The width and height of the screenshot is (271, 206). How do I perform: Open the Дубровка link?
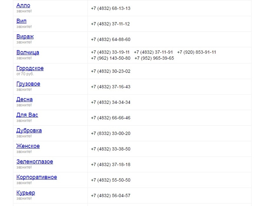click(29, 131)
